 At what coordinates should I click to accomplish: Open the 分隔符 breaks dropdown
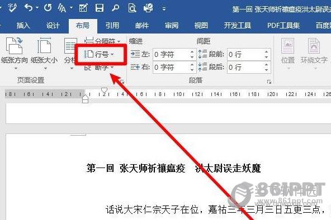(x=102, y=41)
